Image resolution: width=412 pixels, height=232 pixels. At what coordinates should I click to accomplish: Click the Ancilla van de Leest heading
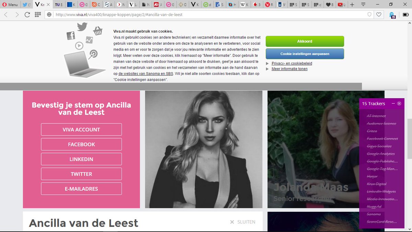pyautogui.click(x=83, y=223)
